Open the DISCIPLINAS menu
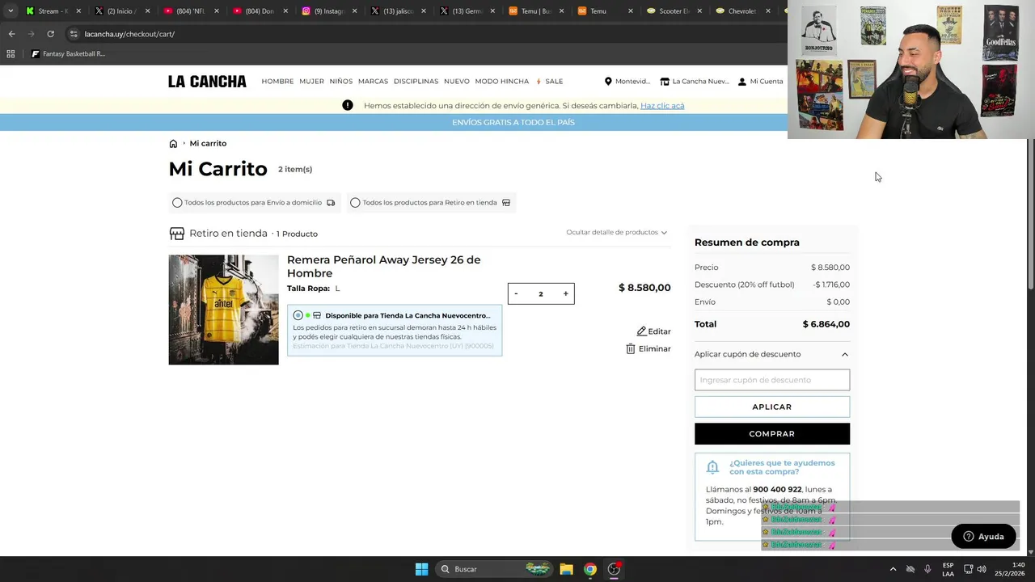 tap(416, 81)
